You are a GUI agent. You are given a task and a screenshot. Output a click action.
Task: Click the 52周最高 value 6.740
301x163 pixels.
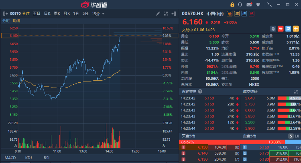pyautogui.click(x=254, y=66)
